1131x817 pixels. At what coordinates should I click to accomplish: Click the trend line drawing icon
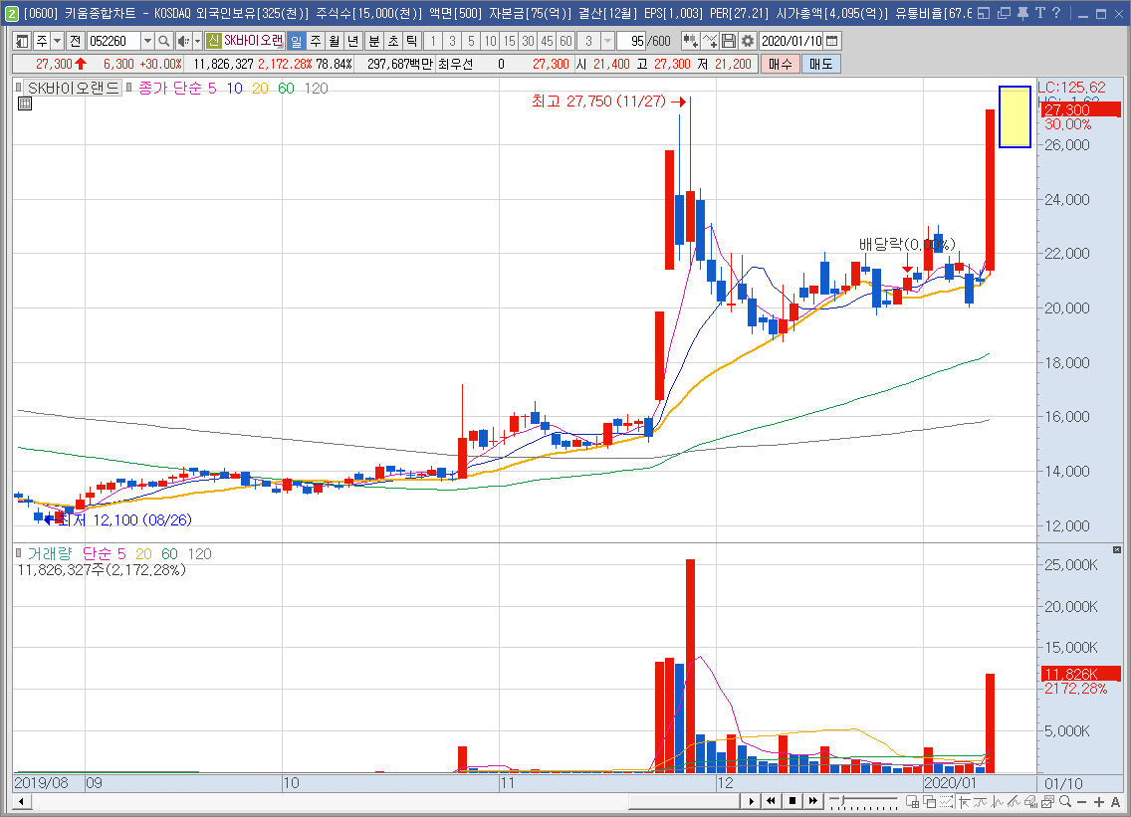pos(1015,802)
